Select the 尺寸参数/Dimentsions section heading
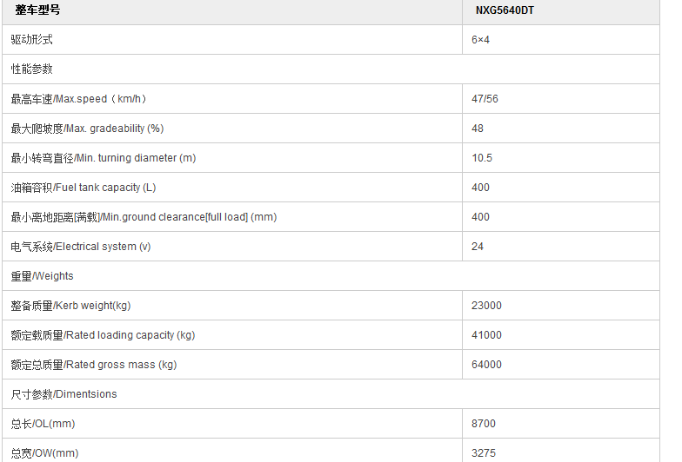682x462 pixels. (x=64, y=394)
